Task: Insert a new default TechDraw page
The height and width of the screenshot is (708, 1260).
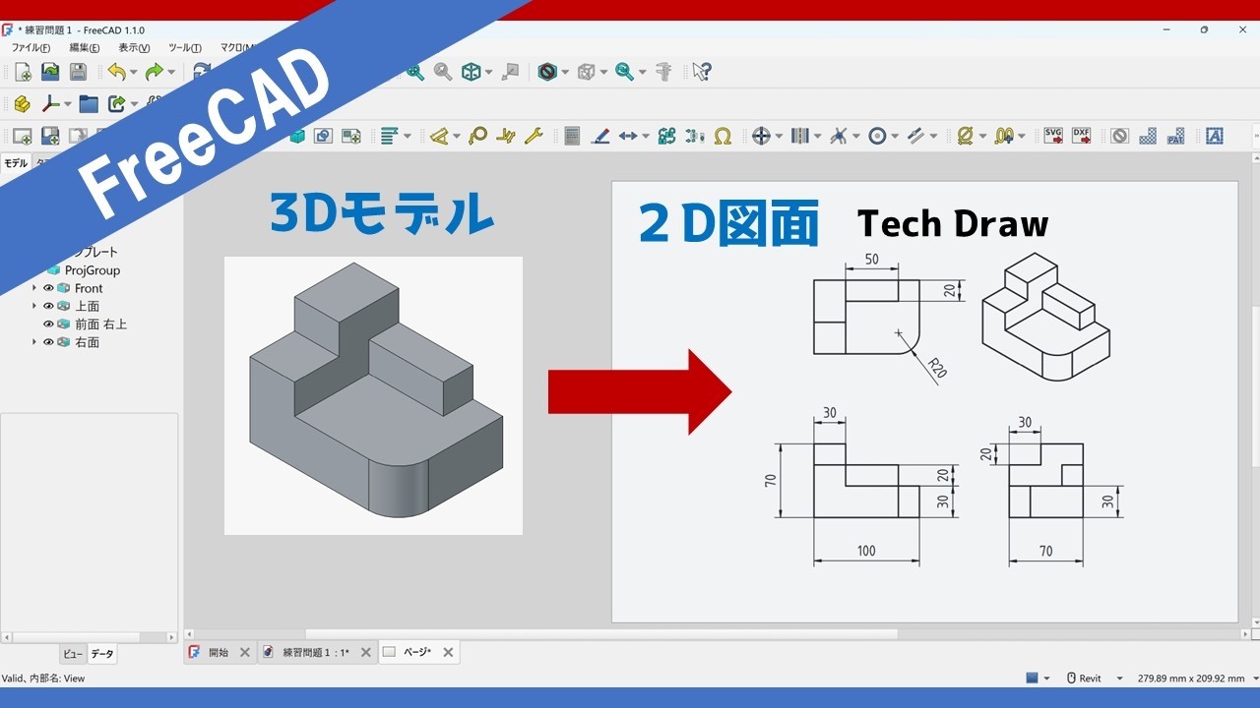Action: (22, 136)
